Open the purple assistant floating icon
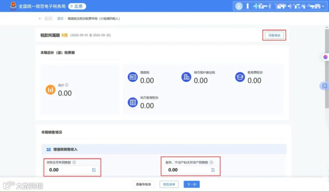Image resolution: width=329 pixels, height=192 pixels. click(325, 57)
